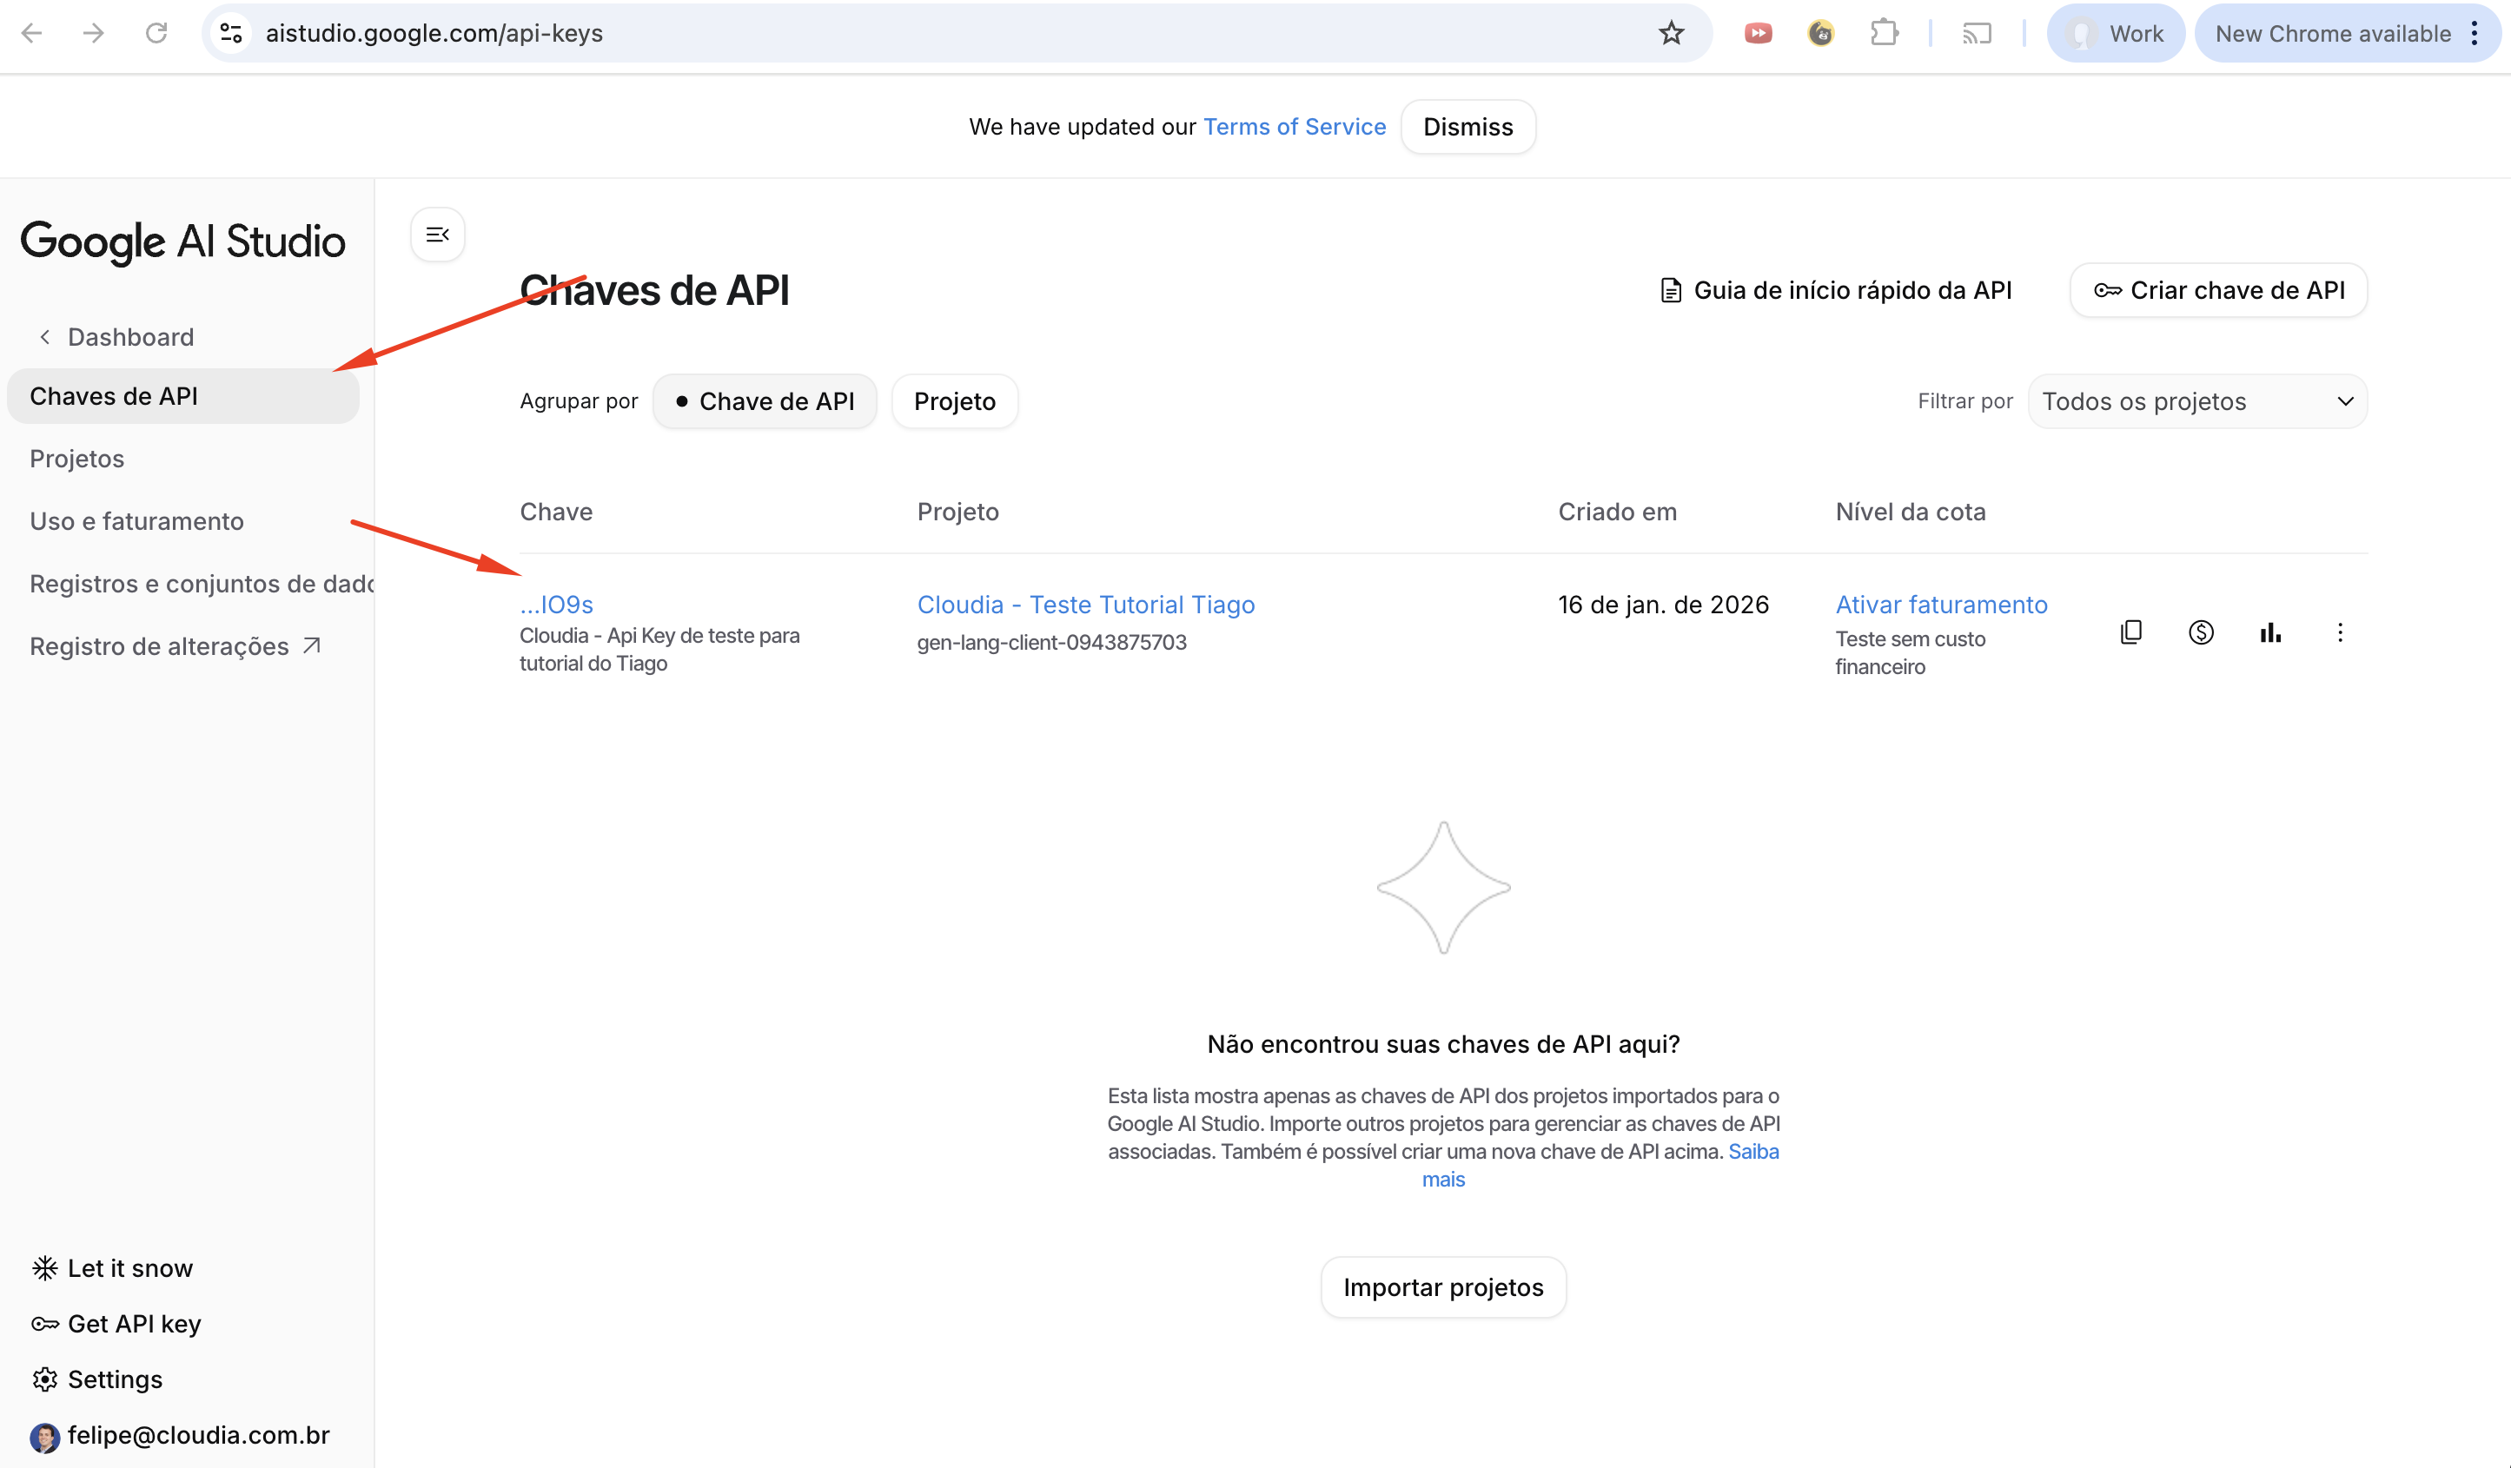This screenshot has width=2511, height=1468.
Task: Click the Chaves de API page heading
Action: [654, 290]
